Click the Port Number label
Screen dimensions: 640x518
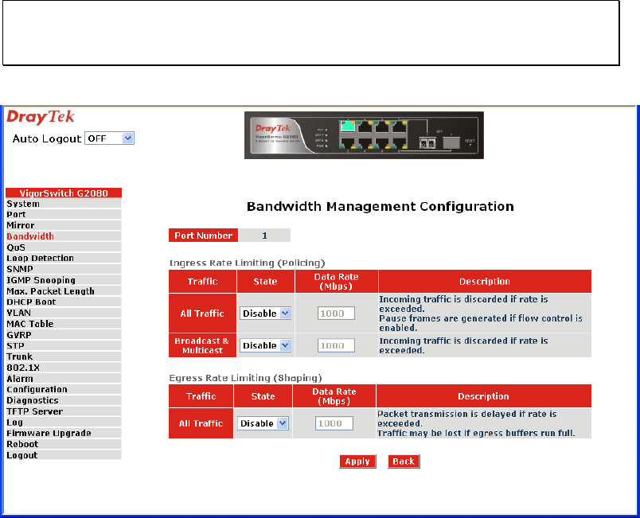click(x=203, y=236)
